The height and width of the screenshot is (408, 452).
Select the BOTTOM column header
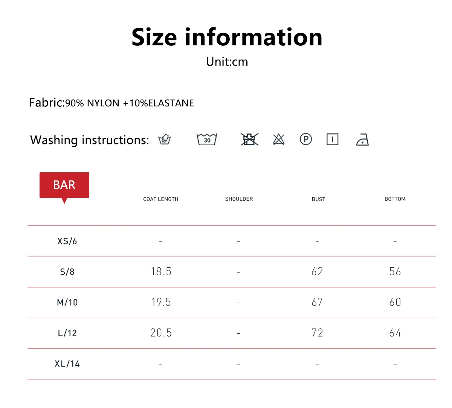(395, 199)
